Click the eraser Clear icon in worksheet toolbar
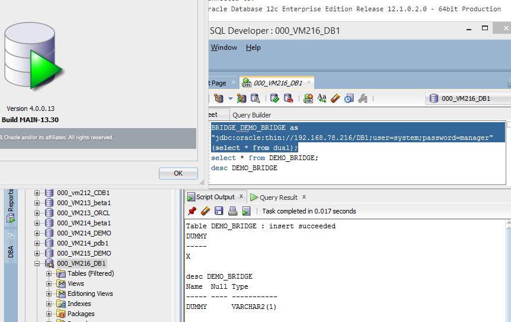The height and width of the screenshot is (322, 511). 335,98
